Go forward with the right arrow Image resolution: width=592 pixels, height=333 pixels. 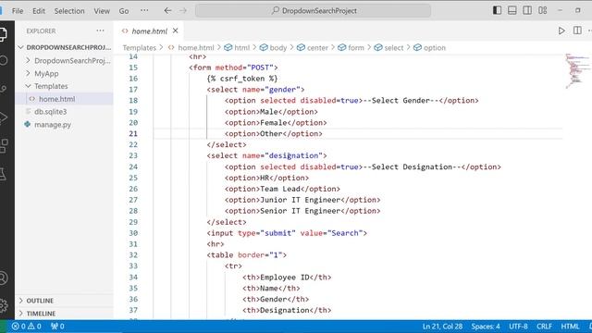pyautogui.click(x=183, y=10)
